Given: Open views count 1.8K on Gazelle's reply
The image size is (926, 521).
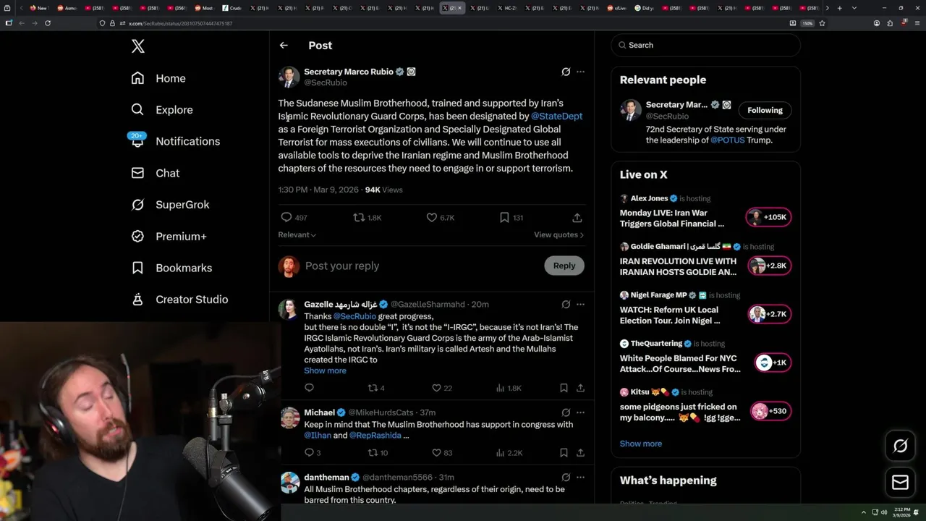Looking at the screenshot, I should (x=509, y=388).
